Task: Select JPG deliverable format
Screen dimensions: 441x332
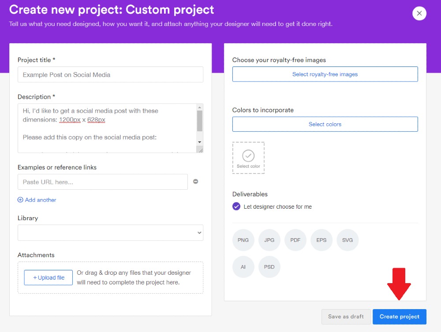Action: coord(269,240)
